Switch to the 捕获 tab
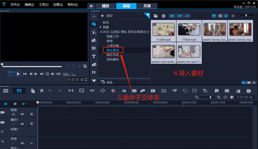Image resolution: width=258 pixels, height=149 pixels. [x=105, y=6]
